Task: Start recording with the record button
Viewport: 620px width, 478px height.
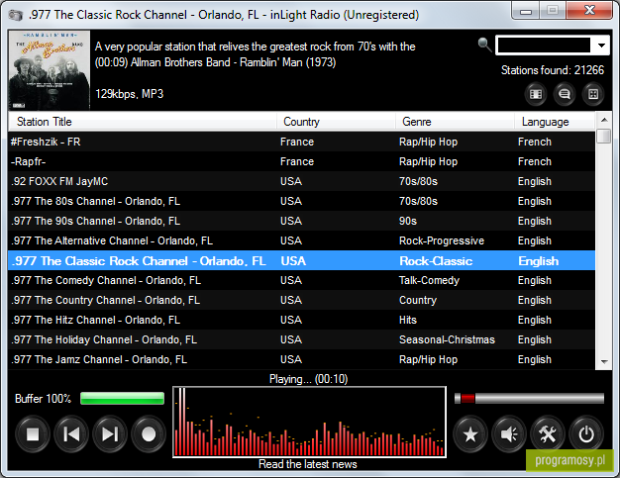Action: click(x=149, y=434)
